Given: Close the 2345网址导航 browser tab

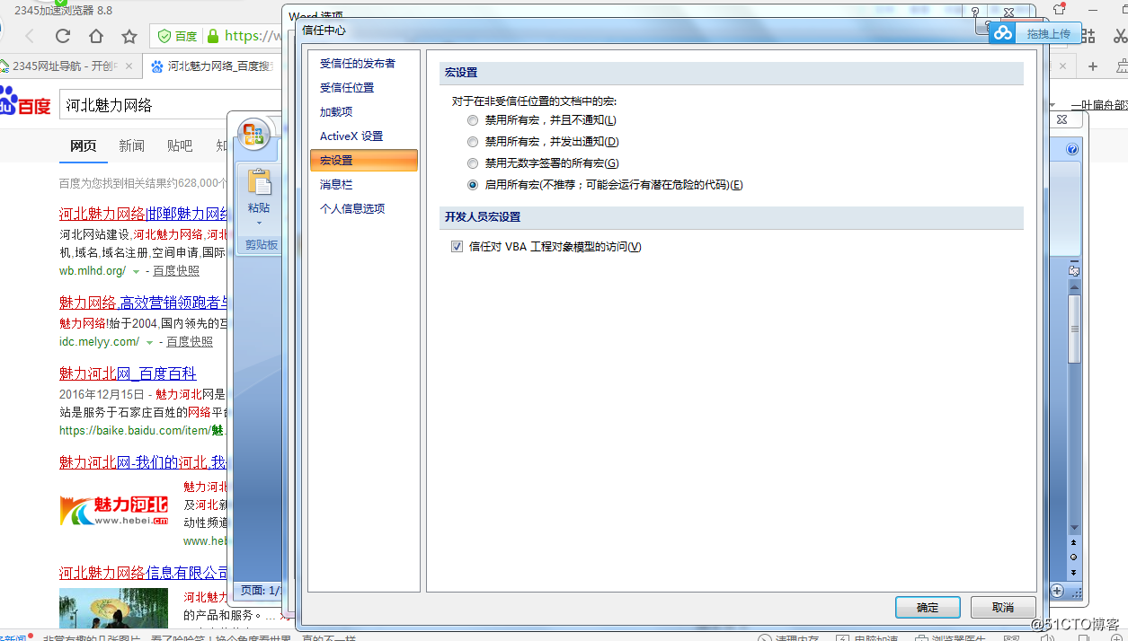Looking at the screenshot, I should coord(129,66).
